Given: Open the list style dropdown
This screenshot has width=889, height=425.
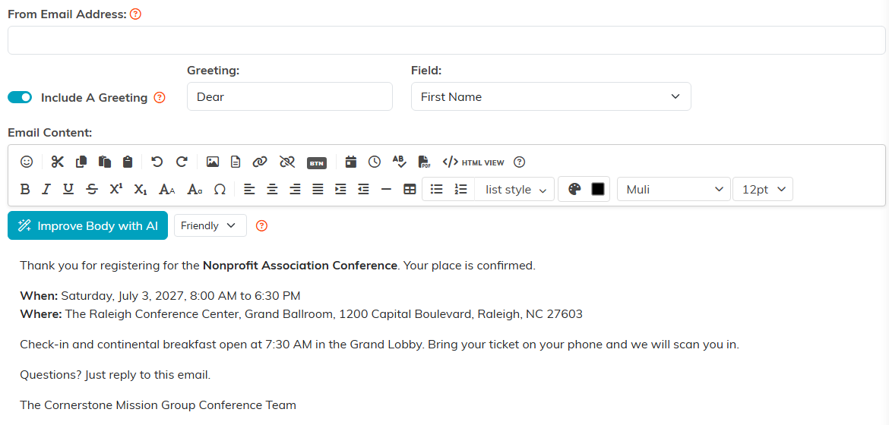Looking at the screenshot, I should 515,189.
